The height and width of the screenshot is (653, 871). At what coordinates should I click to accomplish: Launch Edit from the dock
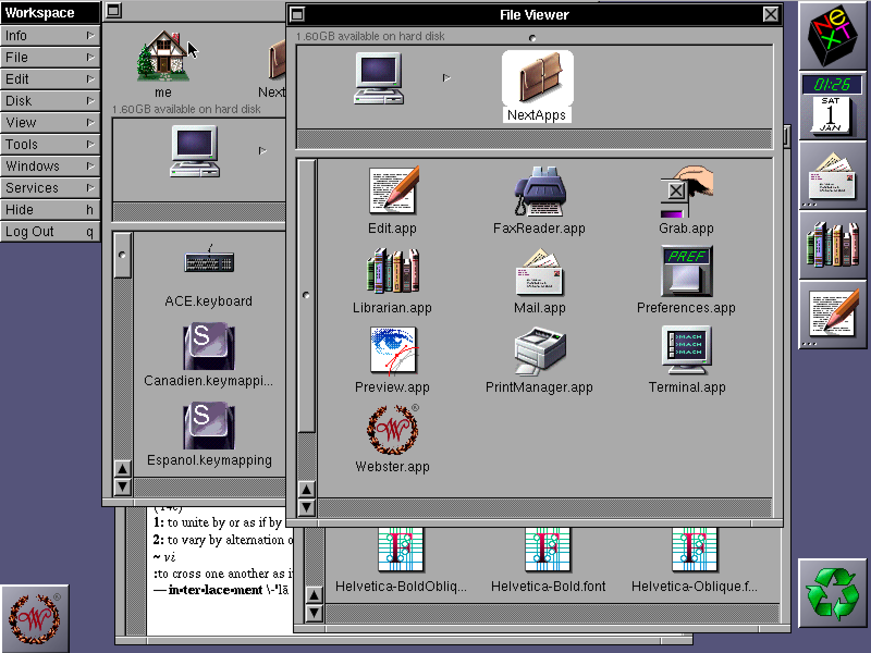(832, 315)
